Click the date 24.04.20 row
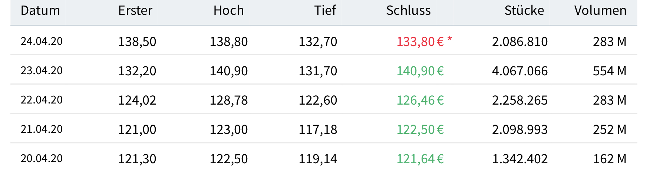The image size is (650, 171). pyautogui.click(x=42, y=41)
